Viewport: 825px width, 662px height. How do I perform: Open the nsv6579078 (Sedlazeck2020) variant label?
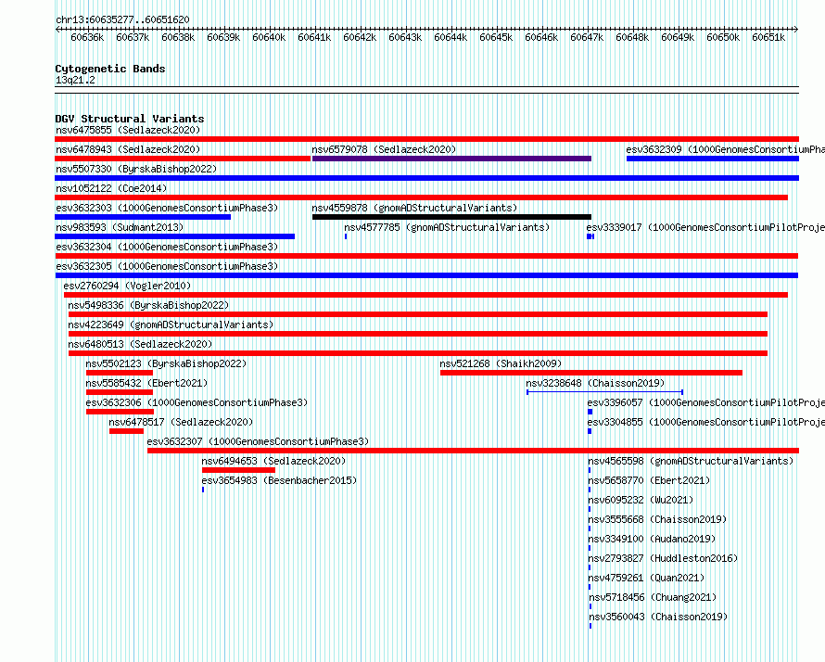(384, 149)
